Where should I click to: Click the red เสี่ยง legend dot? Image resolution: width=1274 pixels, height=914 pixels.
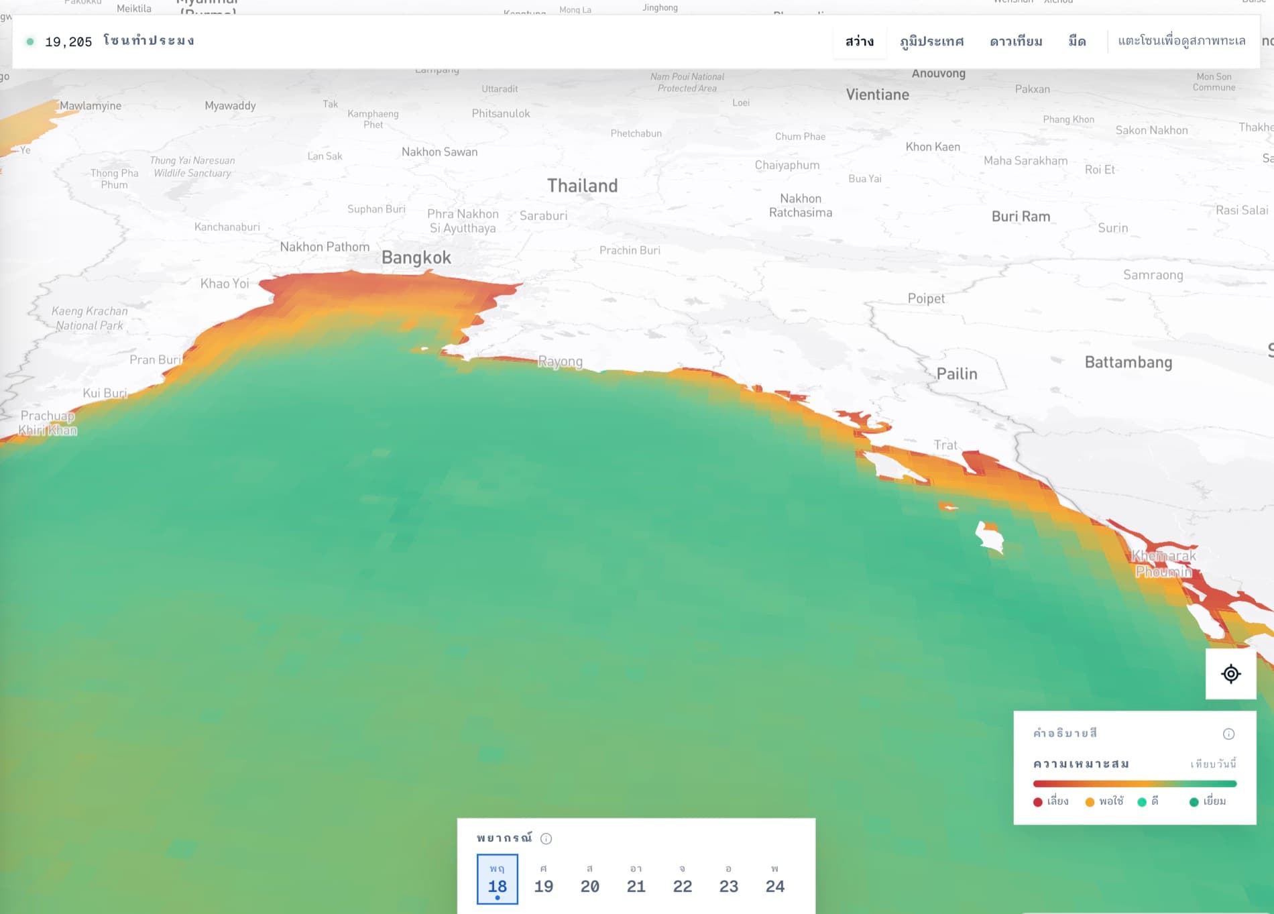(1038, 802)
